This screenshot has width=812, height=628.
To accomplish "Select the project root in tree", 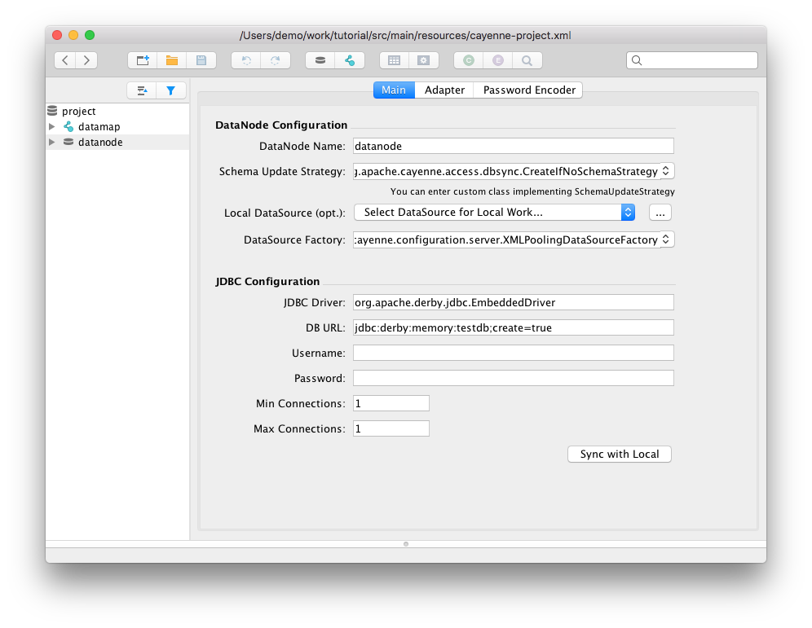I will point(78,112).
